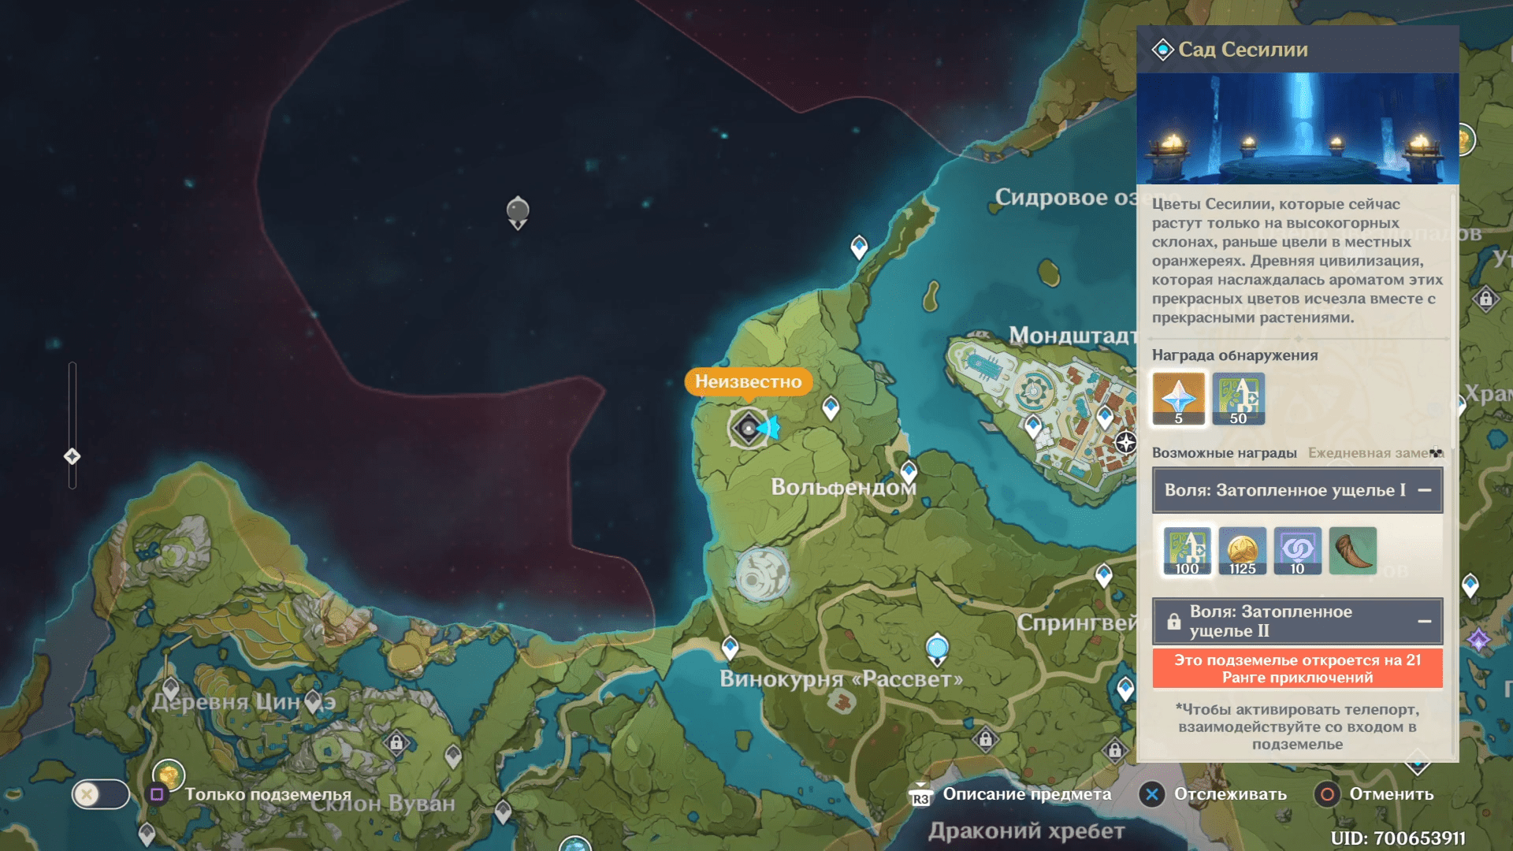Click the Драконий хребет map label
Viewport: 1513px width, 851px height.
coord(1026,831)
